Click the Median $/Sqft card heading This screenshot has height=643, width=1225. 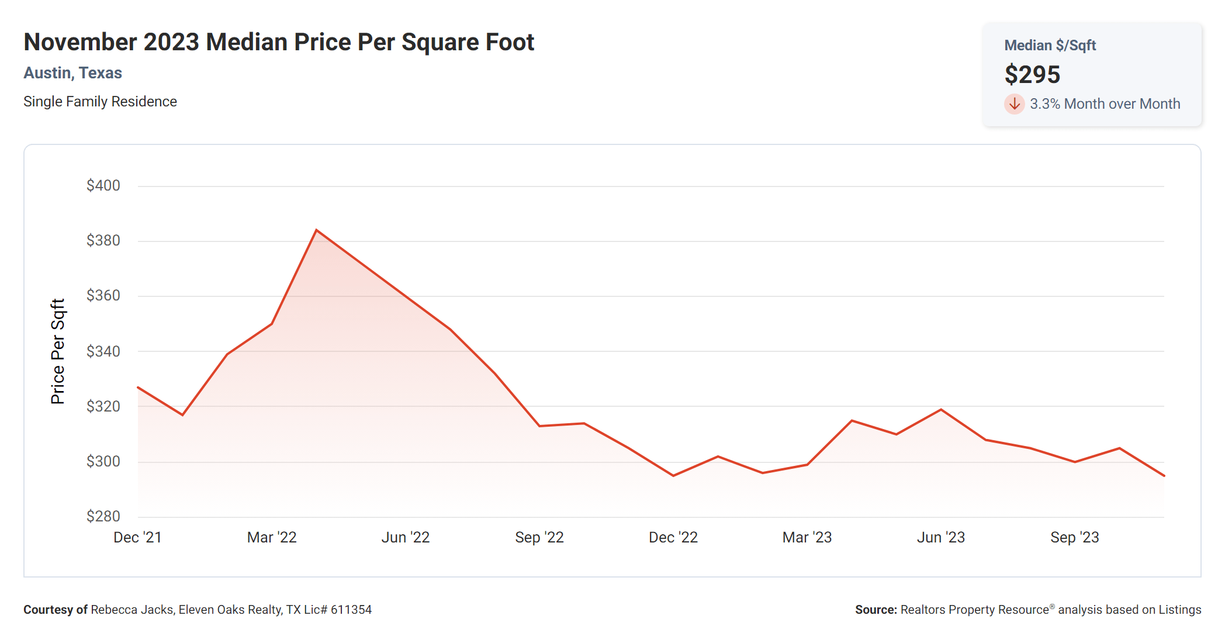click(x=1050, y=46)
